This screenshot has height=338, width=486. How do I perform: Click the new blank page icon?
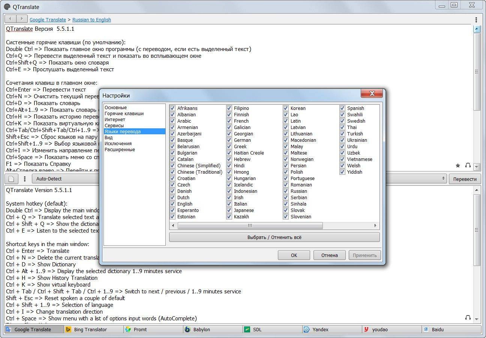pyautogui.click(x=11, y=179)
